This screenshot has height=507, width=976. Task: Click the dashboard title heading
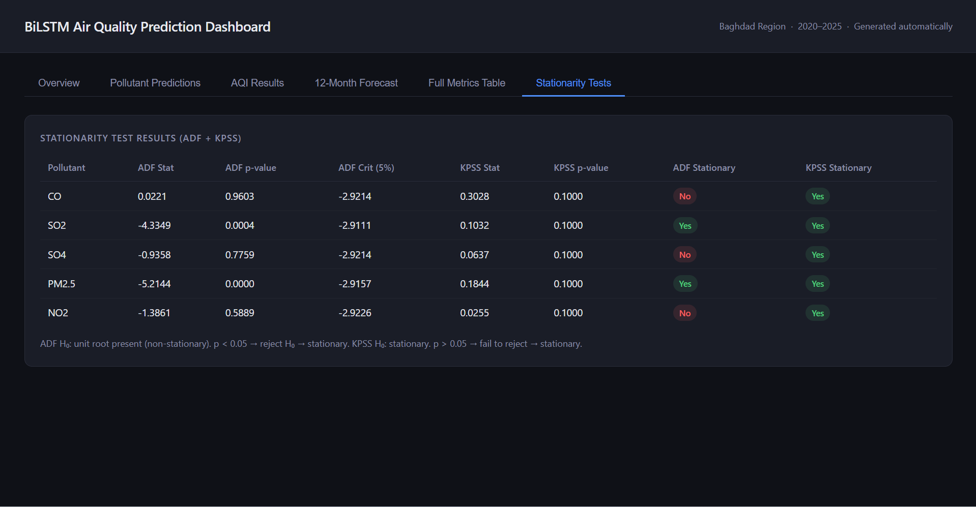[148, 26]
